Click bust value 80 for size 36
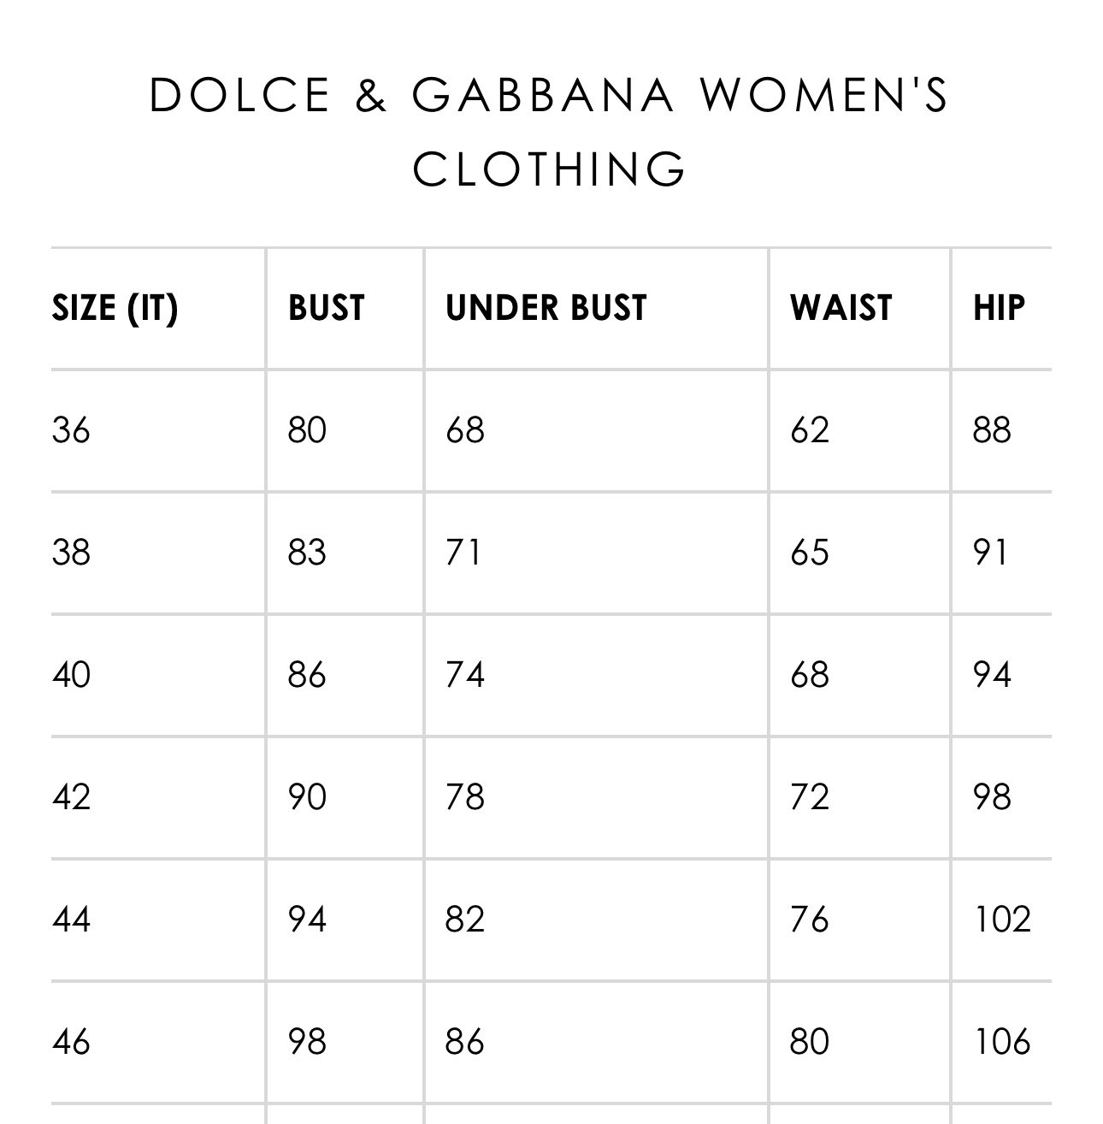This screenshot has width=1103, height=1124. 308,429
